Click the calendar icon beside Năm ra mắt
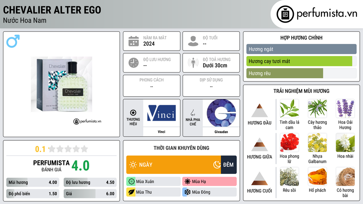Viewport: 363px width, 204px height. click(134, 41)
